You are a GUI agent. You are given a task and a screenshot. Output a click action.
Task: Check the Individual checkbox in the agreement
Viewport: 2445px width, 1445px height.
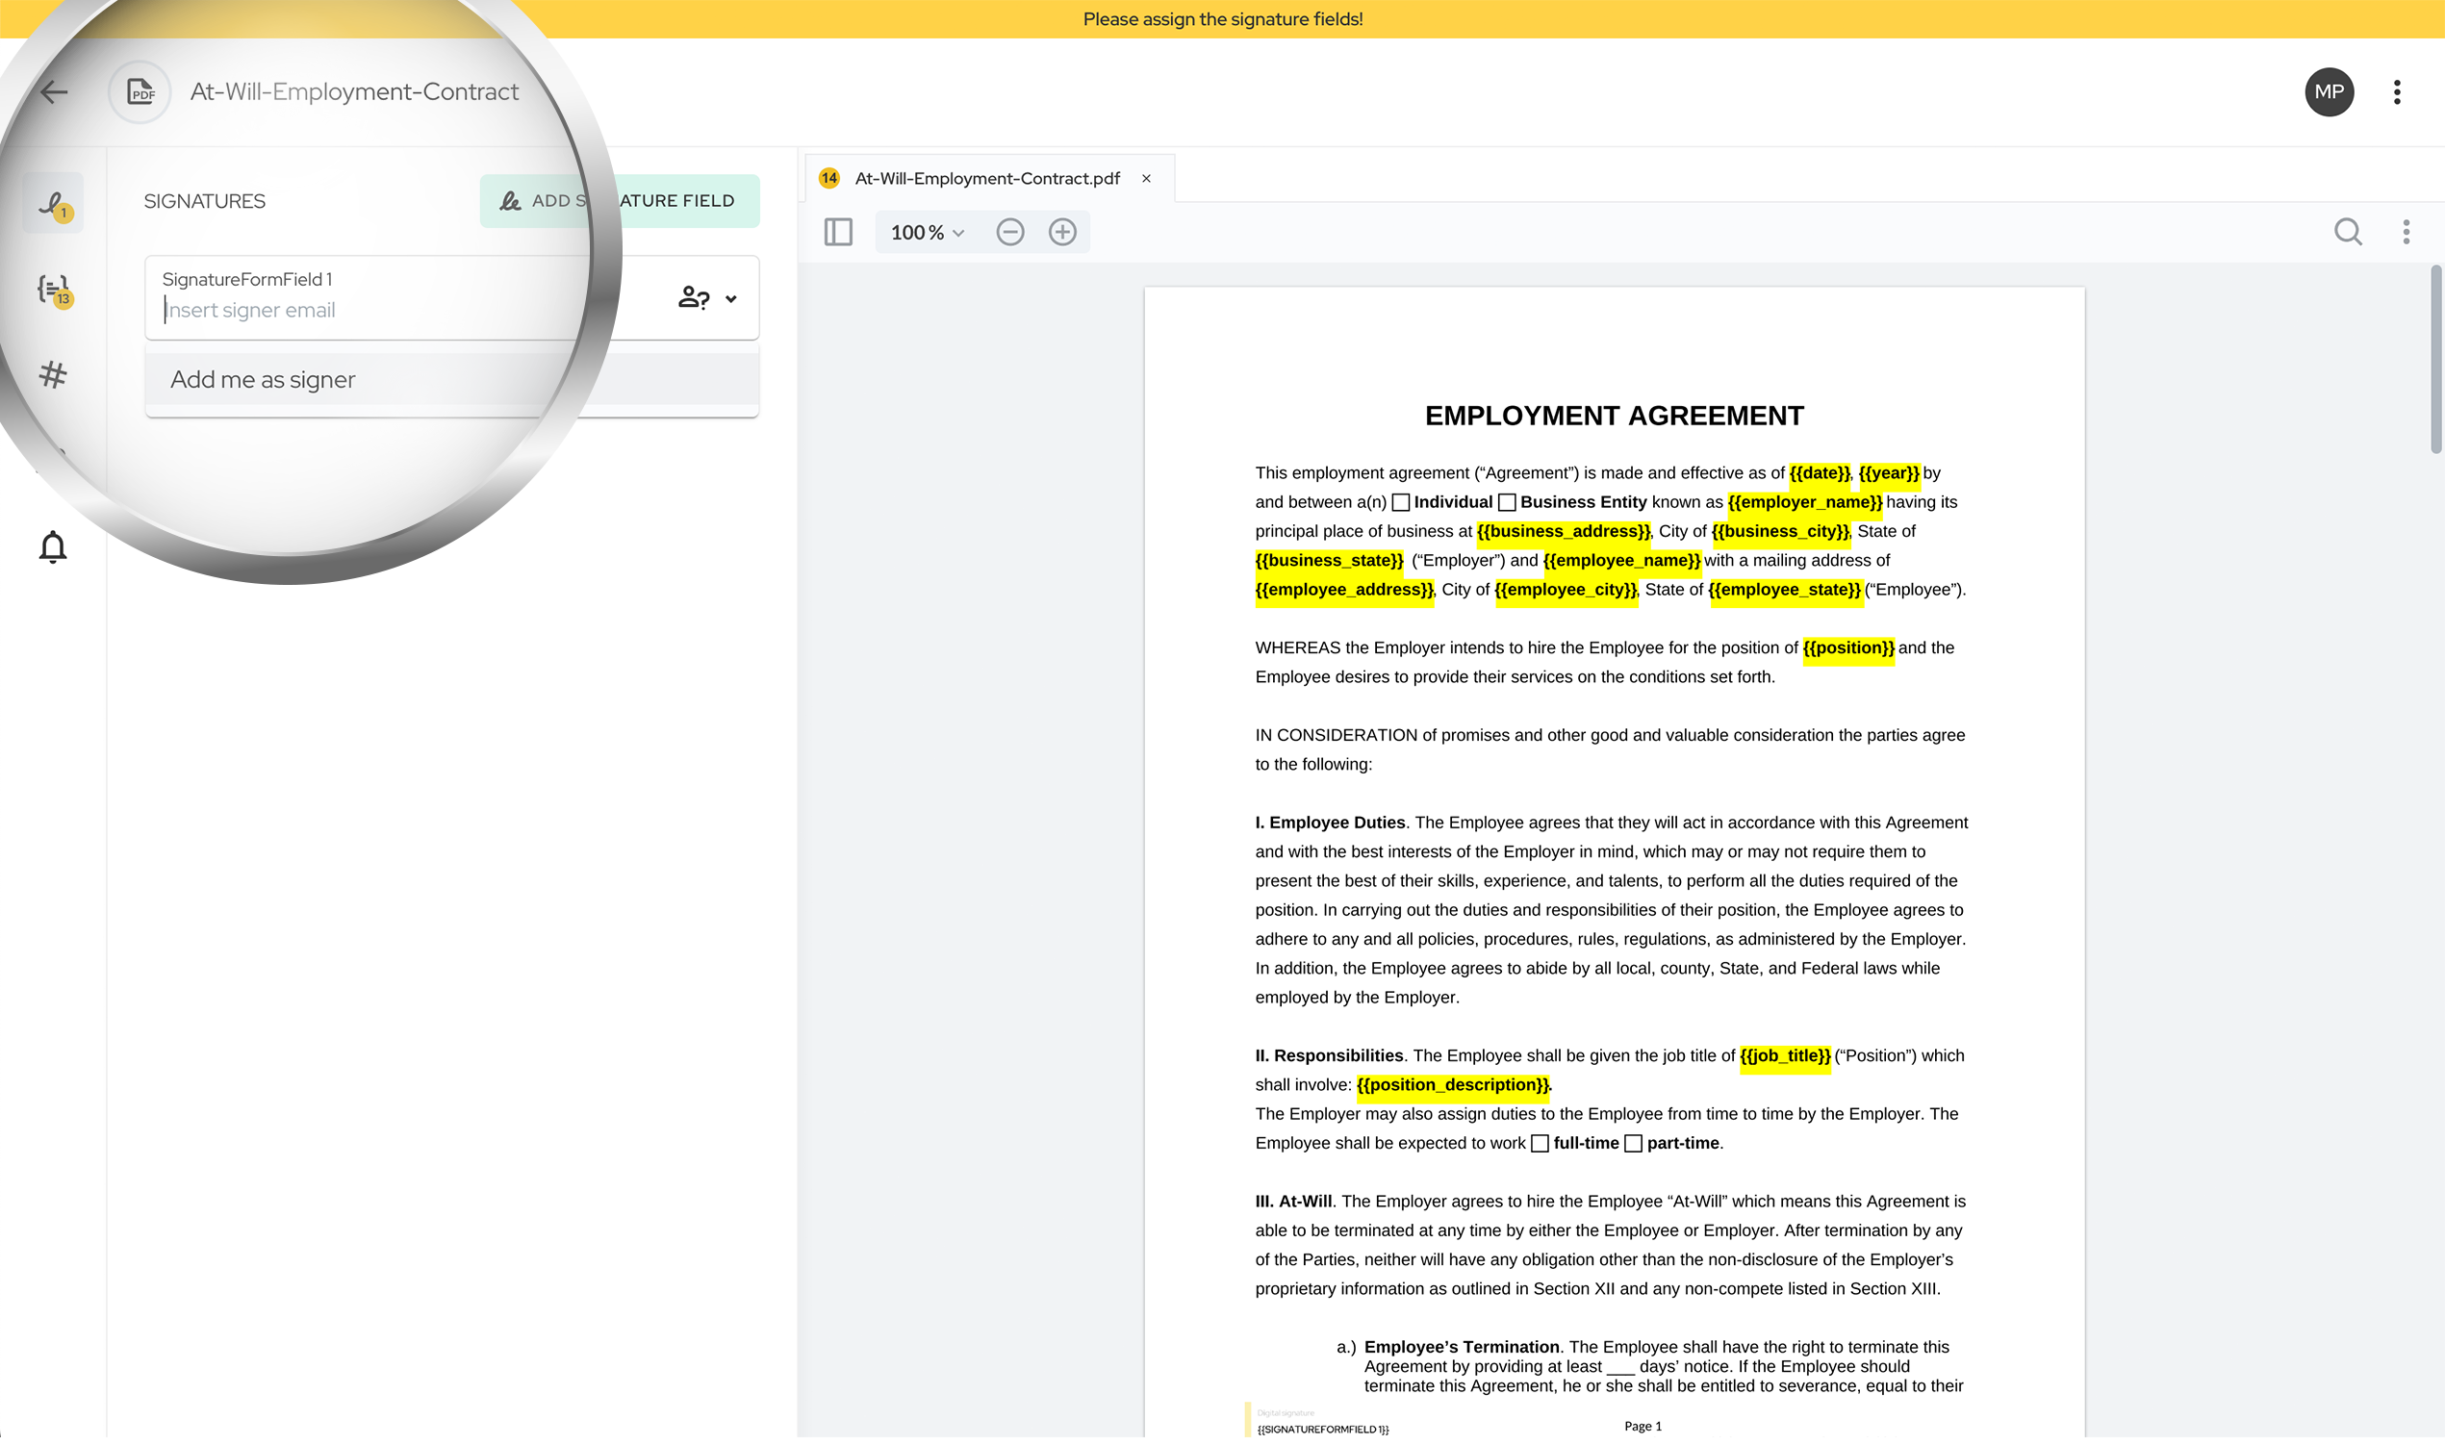pyautogui.click(x=1401, y=501)
